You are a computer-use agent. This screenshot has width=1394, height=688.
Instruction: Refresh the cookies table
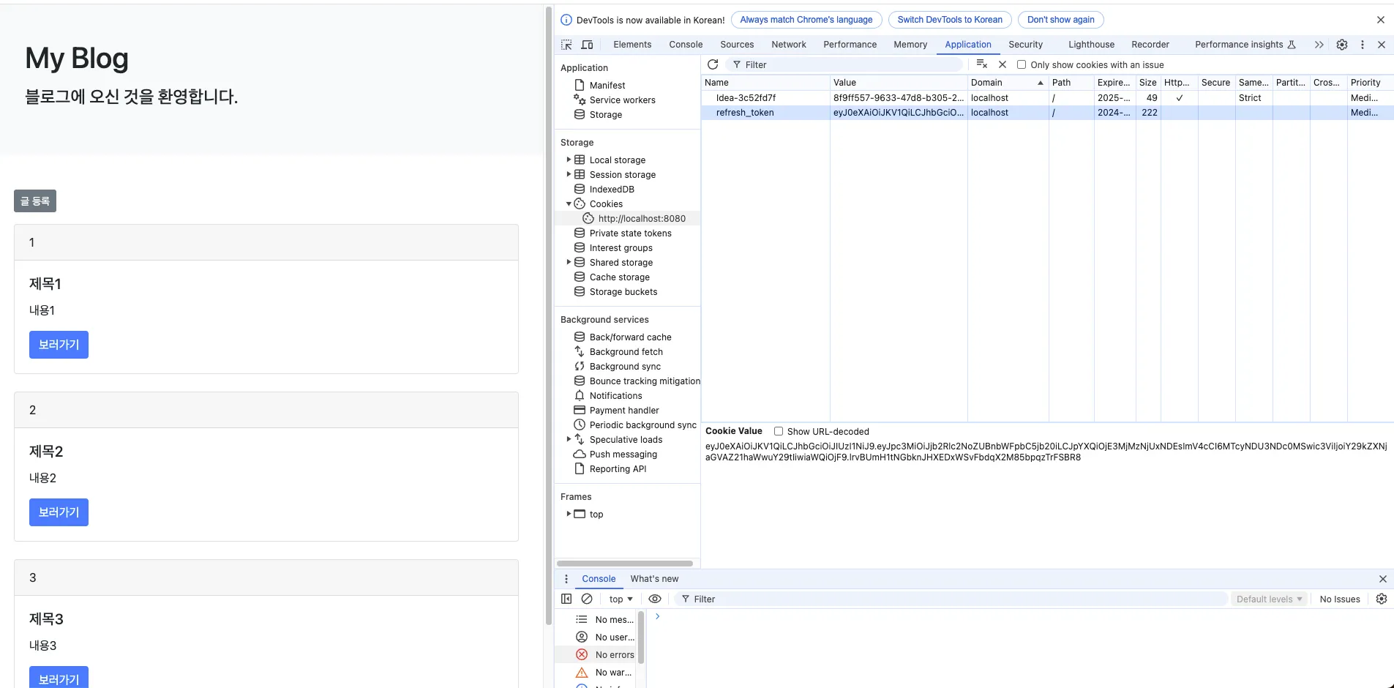click(713, 64)
